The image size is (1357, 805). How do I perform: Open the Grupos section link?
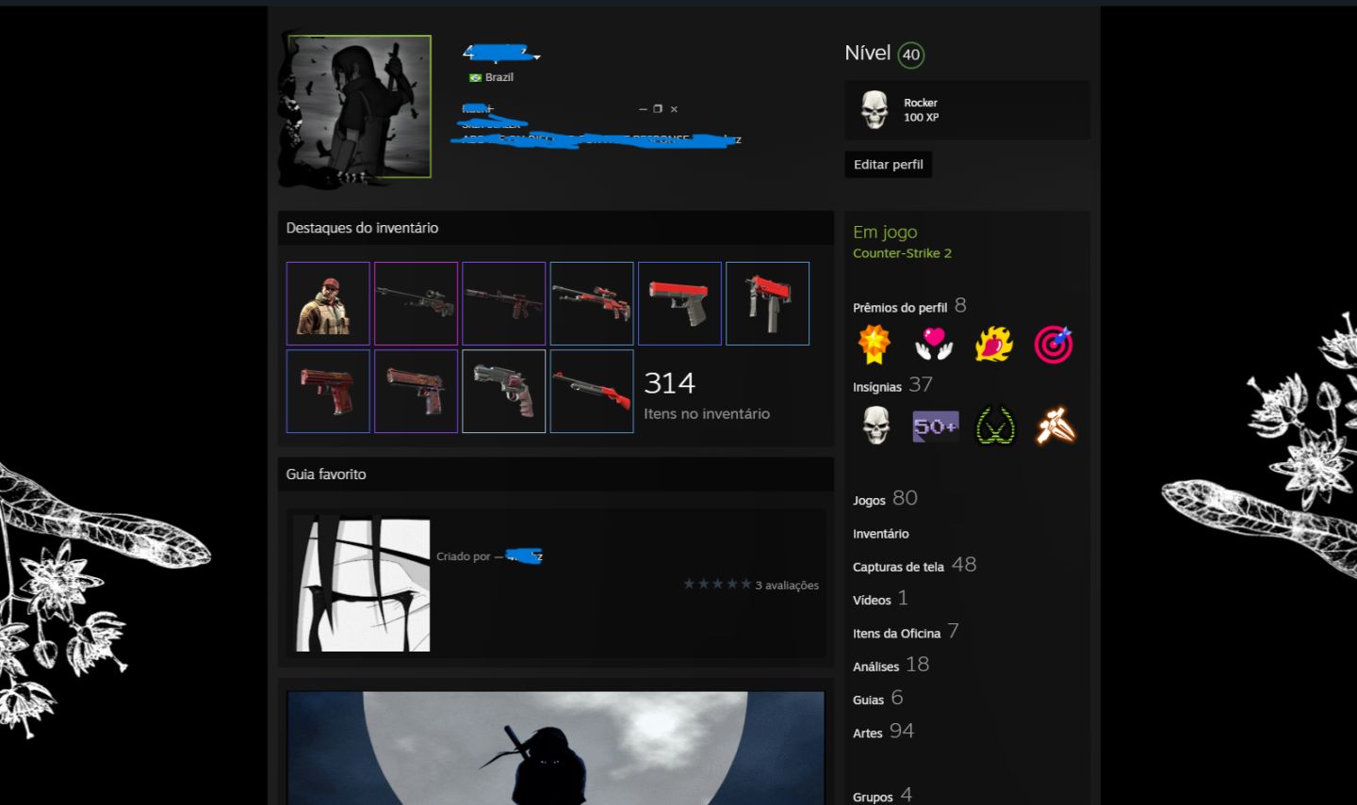(x=873, y=797)
